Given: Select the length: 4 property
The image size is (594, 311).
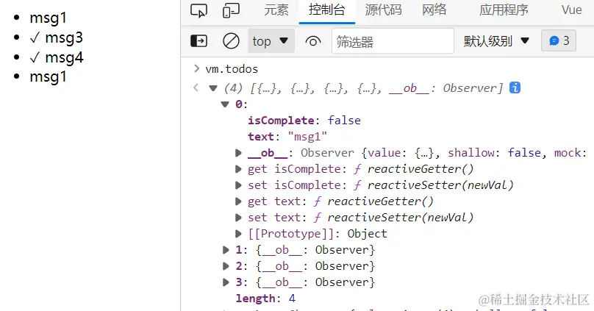Looking at the screenshot, I should point(265,299).
